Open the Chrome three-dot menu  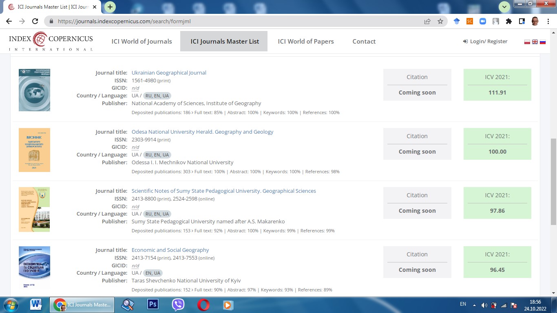pos(548,21)
